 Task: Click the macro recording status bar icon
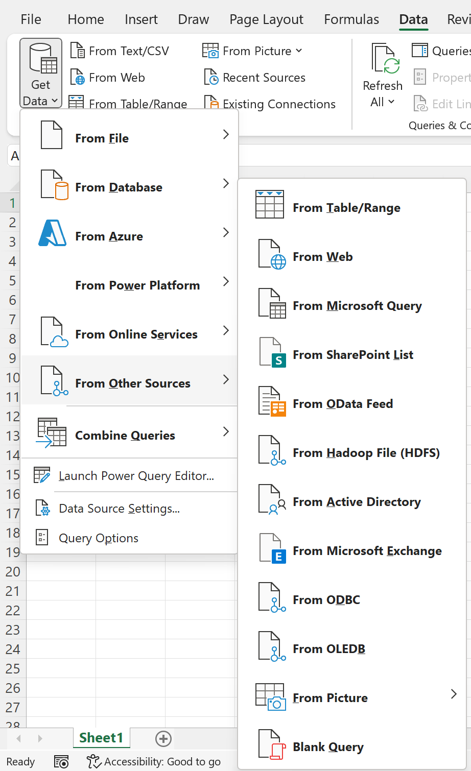coord(61,762)
